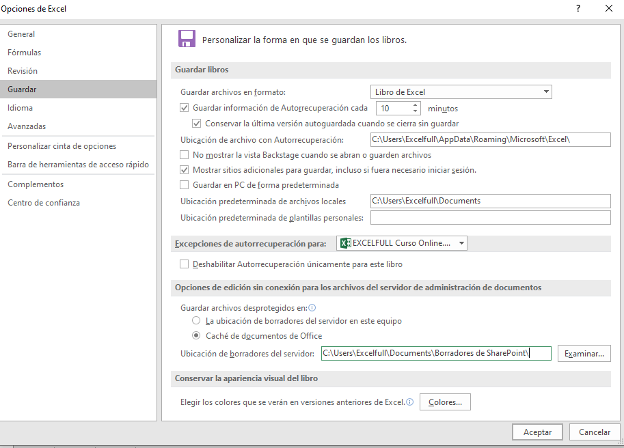Select 'Caché de documentos de Office' option
This screenshot has width=624, height=448.
196,336
